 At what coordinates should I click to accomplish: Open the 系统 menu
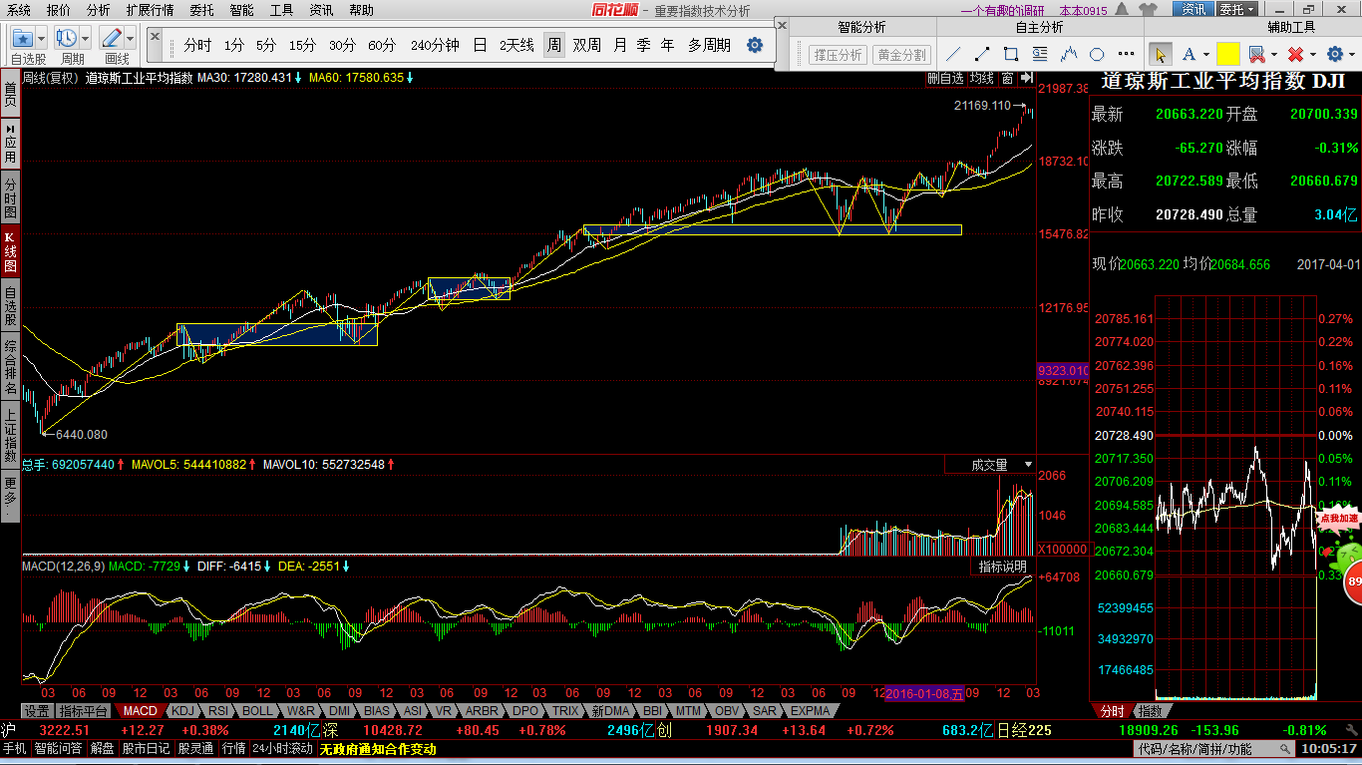(x=18, y=10)
